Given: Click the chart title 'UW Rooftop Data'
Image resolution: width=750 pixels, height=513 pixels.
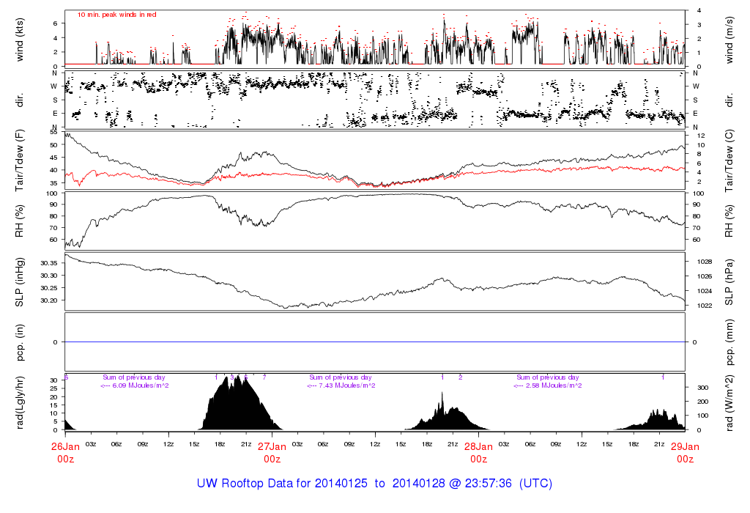Looking at the screenshot, I should [x=374, y=484].
